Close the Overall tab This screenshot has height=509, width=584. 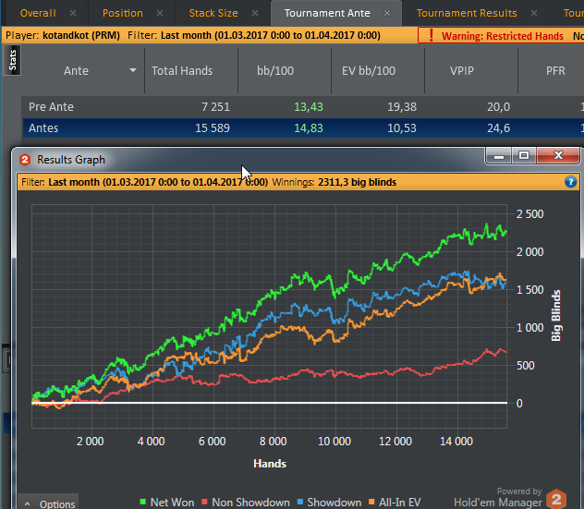click(75, 13)
